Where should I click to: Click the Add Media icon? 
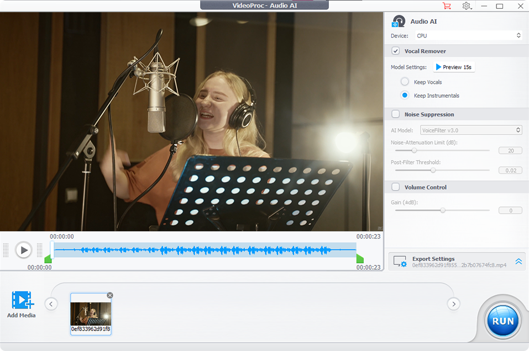click(x=22, y=301)
